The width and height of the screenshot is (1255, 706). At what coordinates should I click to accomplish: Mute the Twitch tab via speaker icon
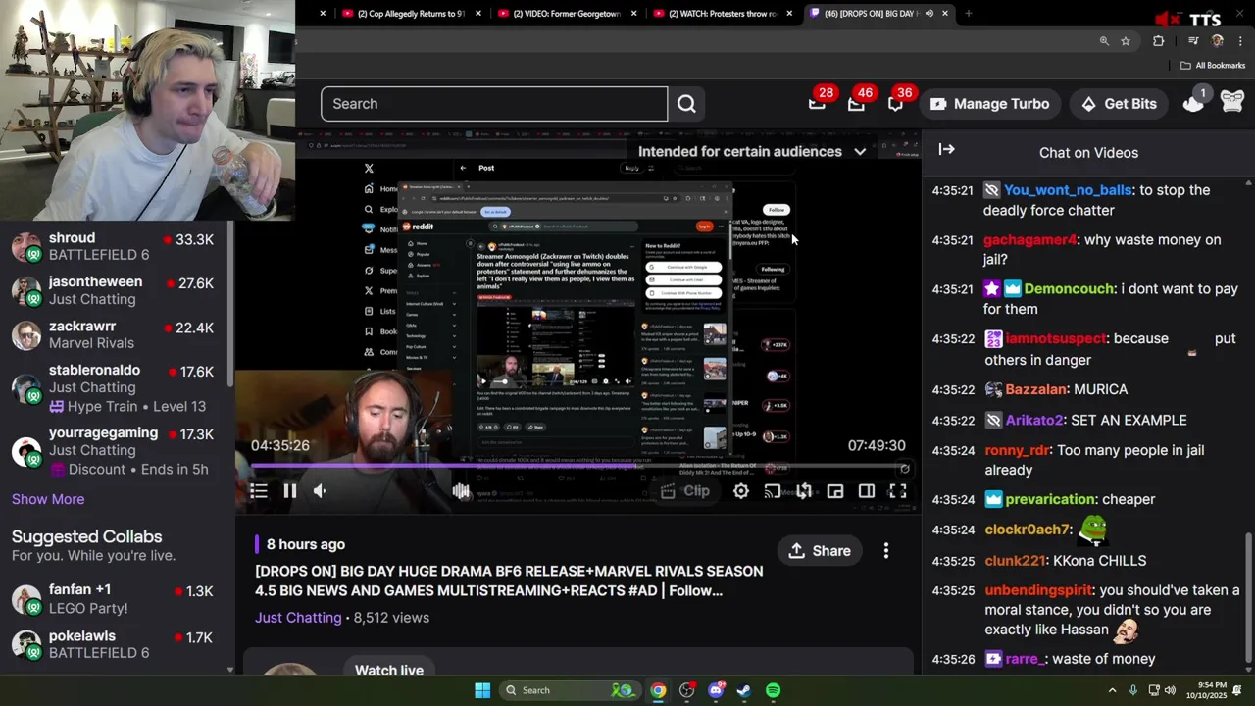[x=929, y=14]
